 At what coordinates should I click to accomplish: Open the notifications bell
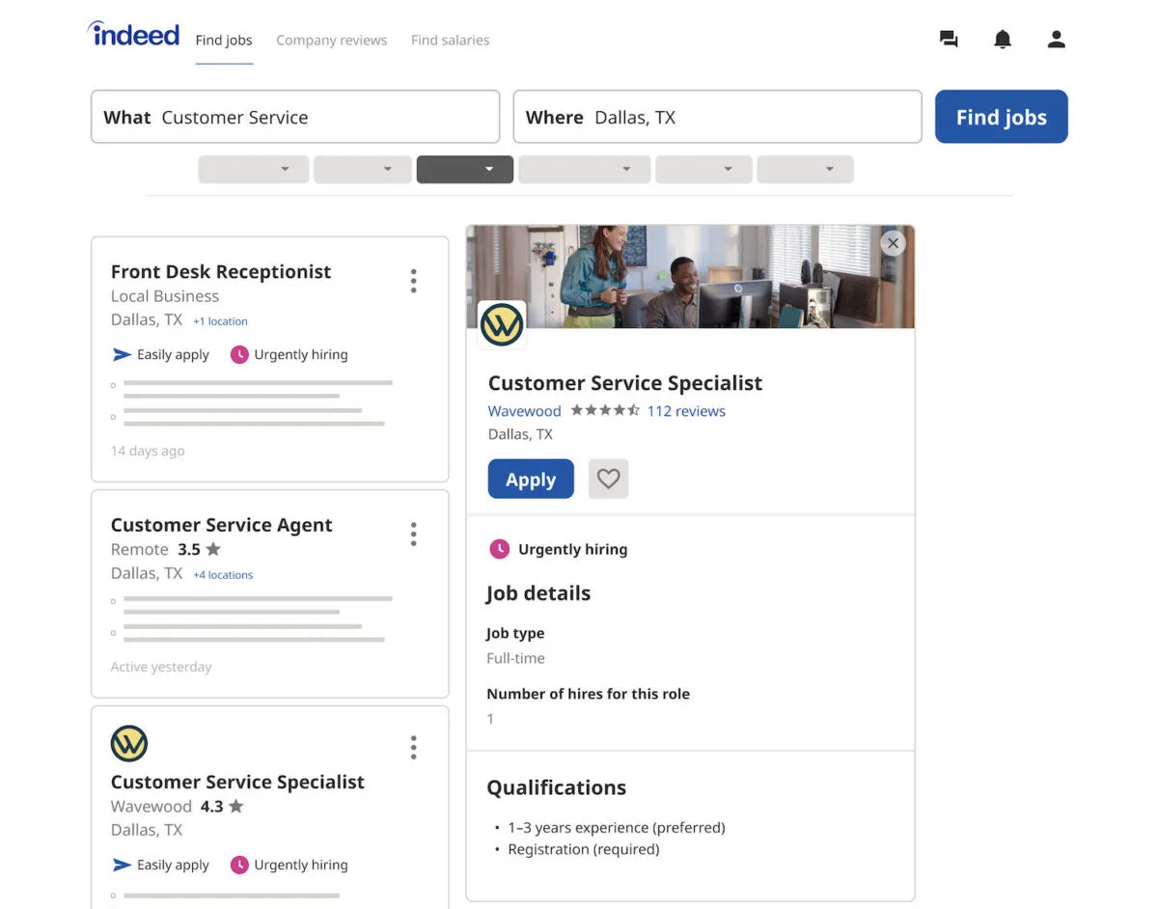(1003, 39)
